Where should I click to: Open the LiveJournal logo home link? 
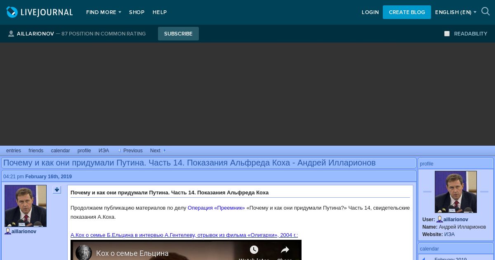click(x=40, y=12)
